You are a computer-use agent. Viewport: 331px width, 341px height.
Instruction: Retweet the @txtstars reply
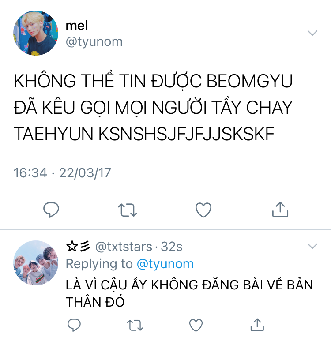pos(135,325)
